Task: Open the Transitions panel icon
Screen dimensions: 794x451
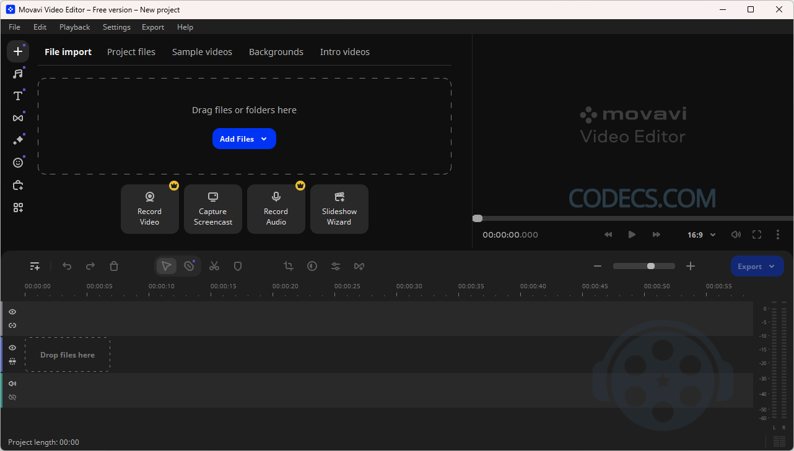Action: point(18,118)
